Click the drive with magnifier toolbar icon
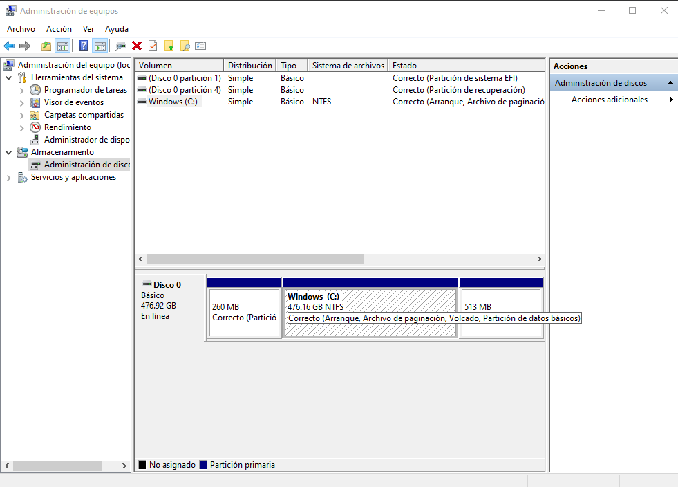This screenshot has height=487, width=678. coord(121,46)
